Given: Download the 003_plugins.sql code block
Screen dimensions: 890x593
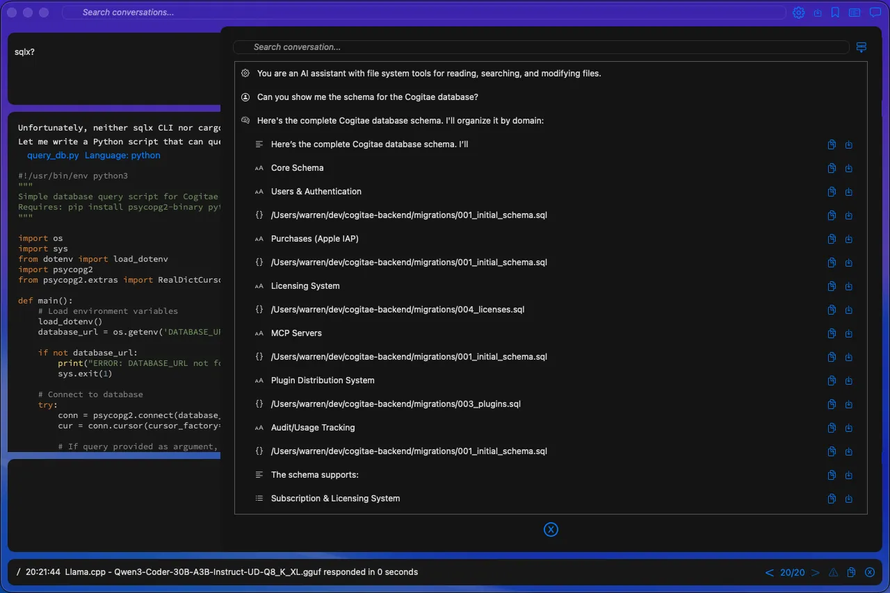Looking at the screenshot, I should [x=849, y=404].
